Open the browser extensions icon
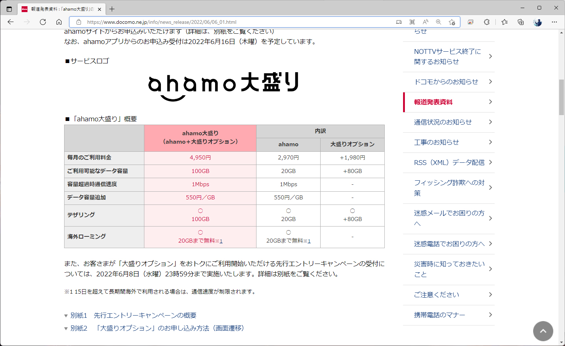This screenshot has height=346, width=565. tap(487, 22)
